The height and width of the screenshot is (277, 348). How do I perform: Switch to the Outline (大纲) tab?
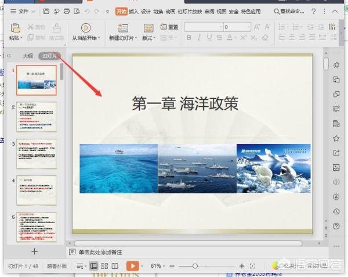(28, 56)
